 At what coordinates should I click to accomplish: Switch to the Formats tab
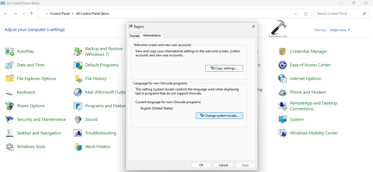point(135,36)
